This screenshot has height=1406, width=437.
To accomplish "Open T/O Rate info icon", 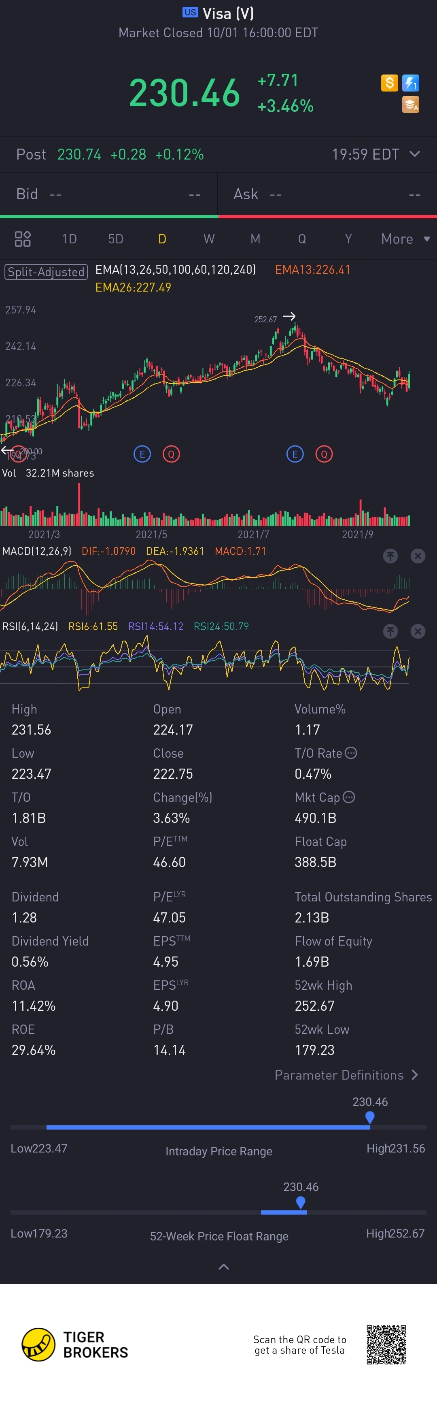I will click(351, 753).
